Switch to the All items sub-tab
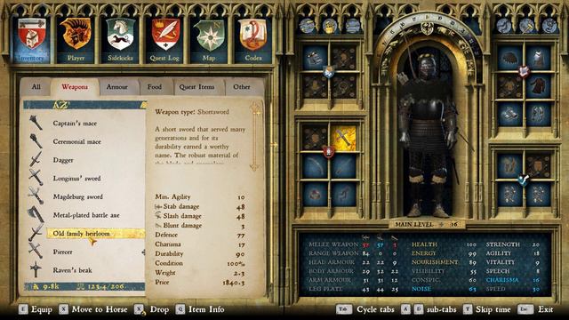The image size is (569, 320). coord(36,87)
